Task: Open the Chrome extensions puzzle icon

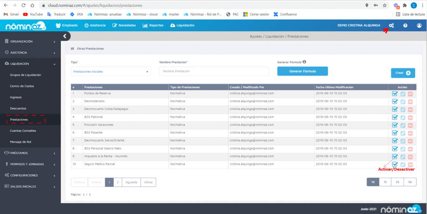Action: pyautogui.click(x=404, y=5)
